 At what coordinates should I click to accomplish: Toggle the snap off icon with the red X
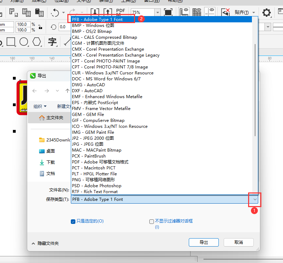point(225,12)
